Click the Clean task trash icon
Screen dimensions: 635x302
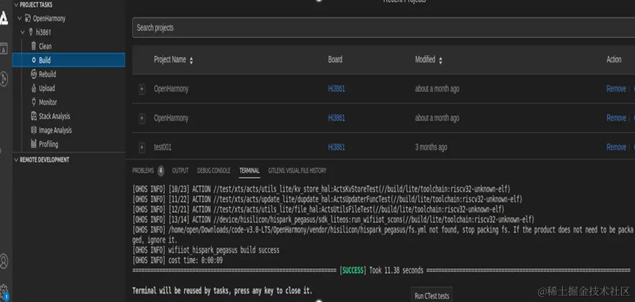pos(34,46)
